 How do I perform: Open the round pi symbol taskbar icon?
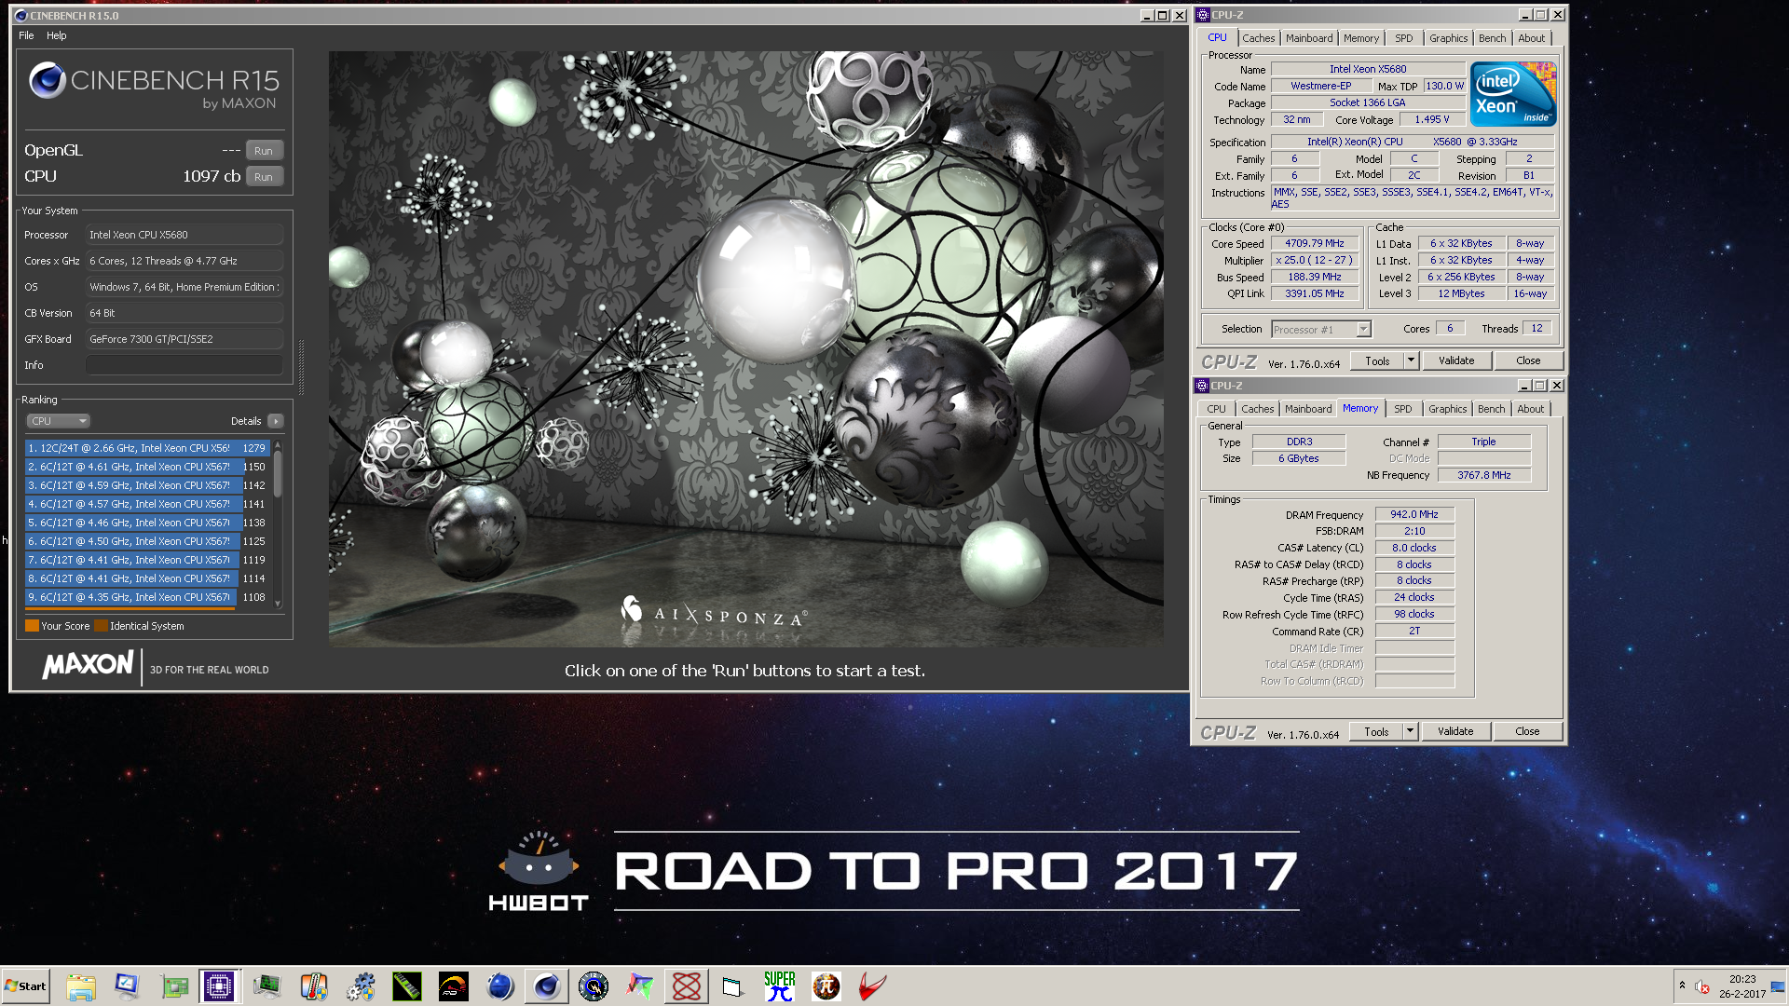coord(826,986)
